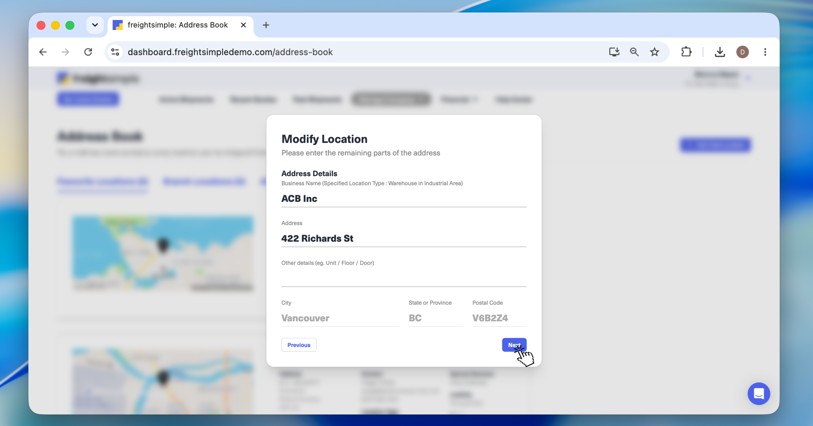Open the downloads icon
813x426 pixels.
720,52
